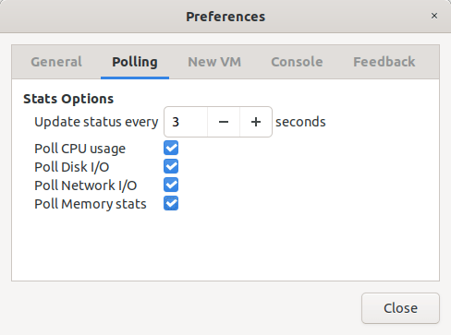Decrease update interval with minus button
Image resolution: width=451 pixels, height=335 pixels.
point(224,122)
